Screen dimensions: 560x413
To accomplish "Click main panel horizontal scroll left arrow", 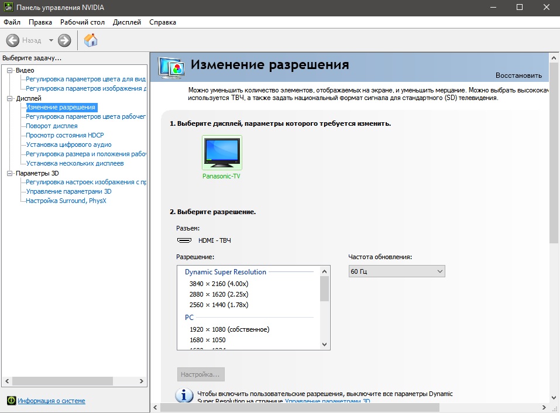I will (x=155, y=407).
